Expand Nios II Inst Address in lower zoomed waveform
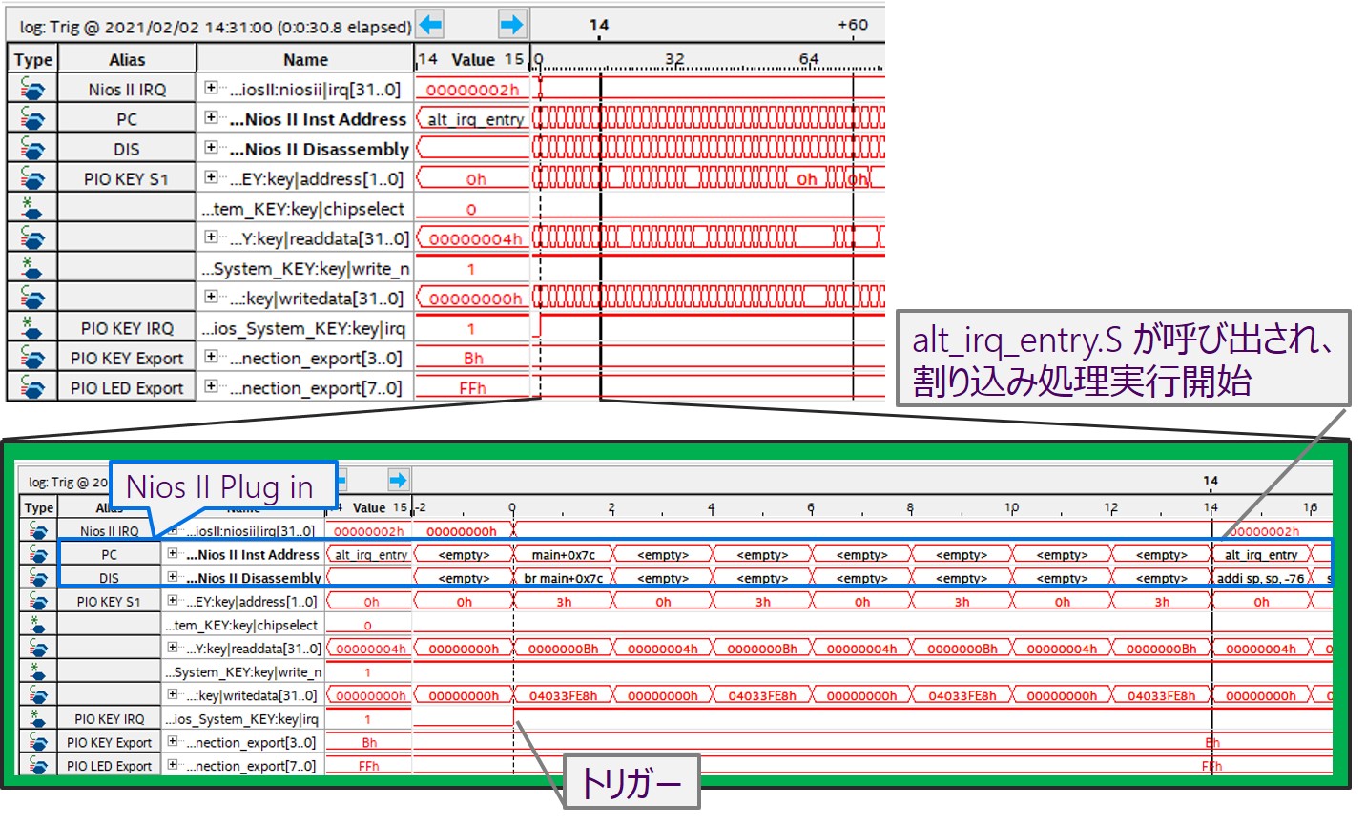 173,553
